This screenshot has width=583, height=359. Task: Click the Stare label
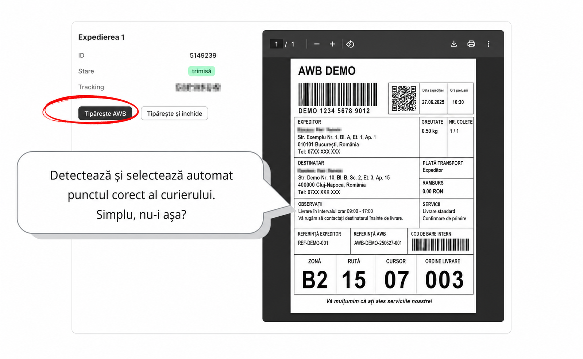86,71
